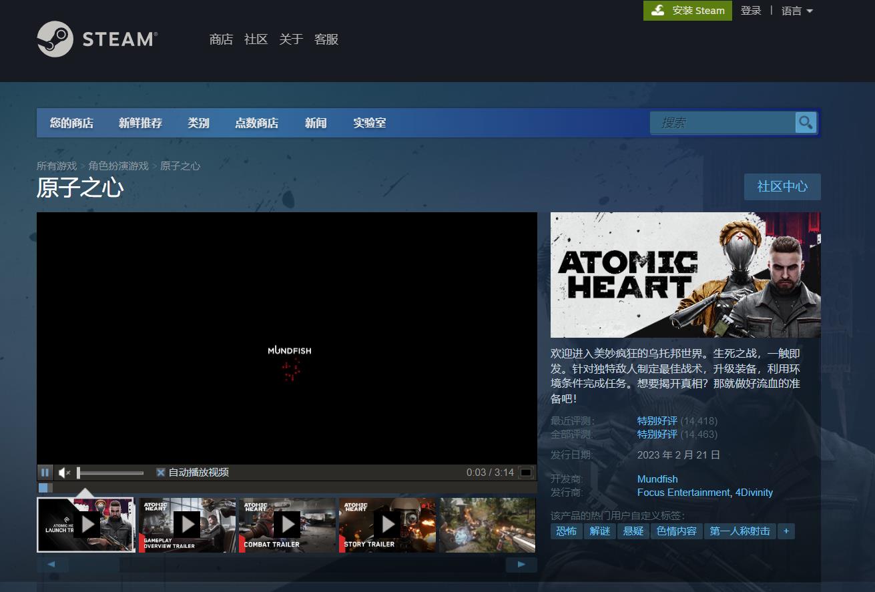This screenshot has height=592, width=875.
Task: Pause the playing trailer video
Action: coord(45,472)
